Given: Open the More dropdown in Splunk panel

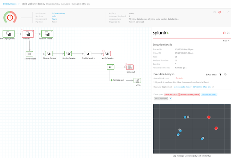Looking at the screenshot, I should [x=226, y=41].
